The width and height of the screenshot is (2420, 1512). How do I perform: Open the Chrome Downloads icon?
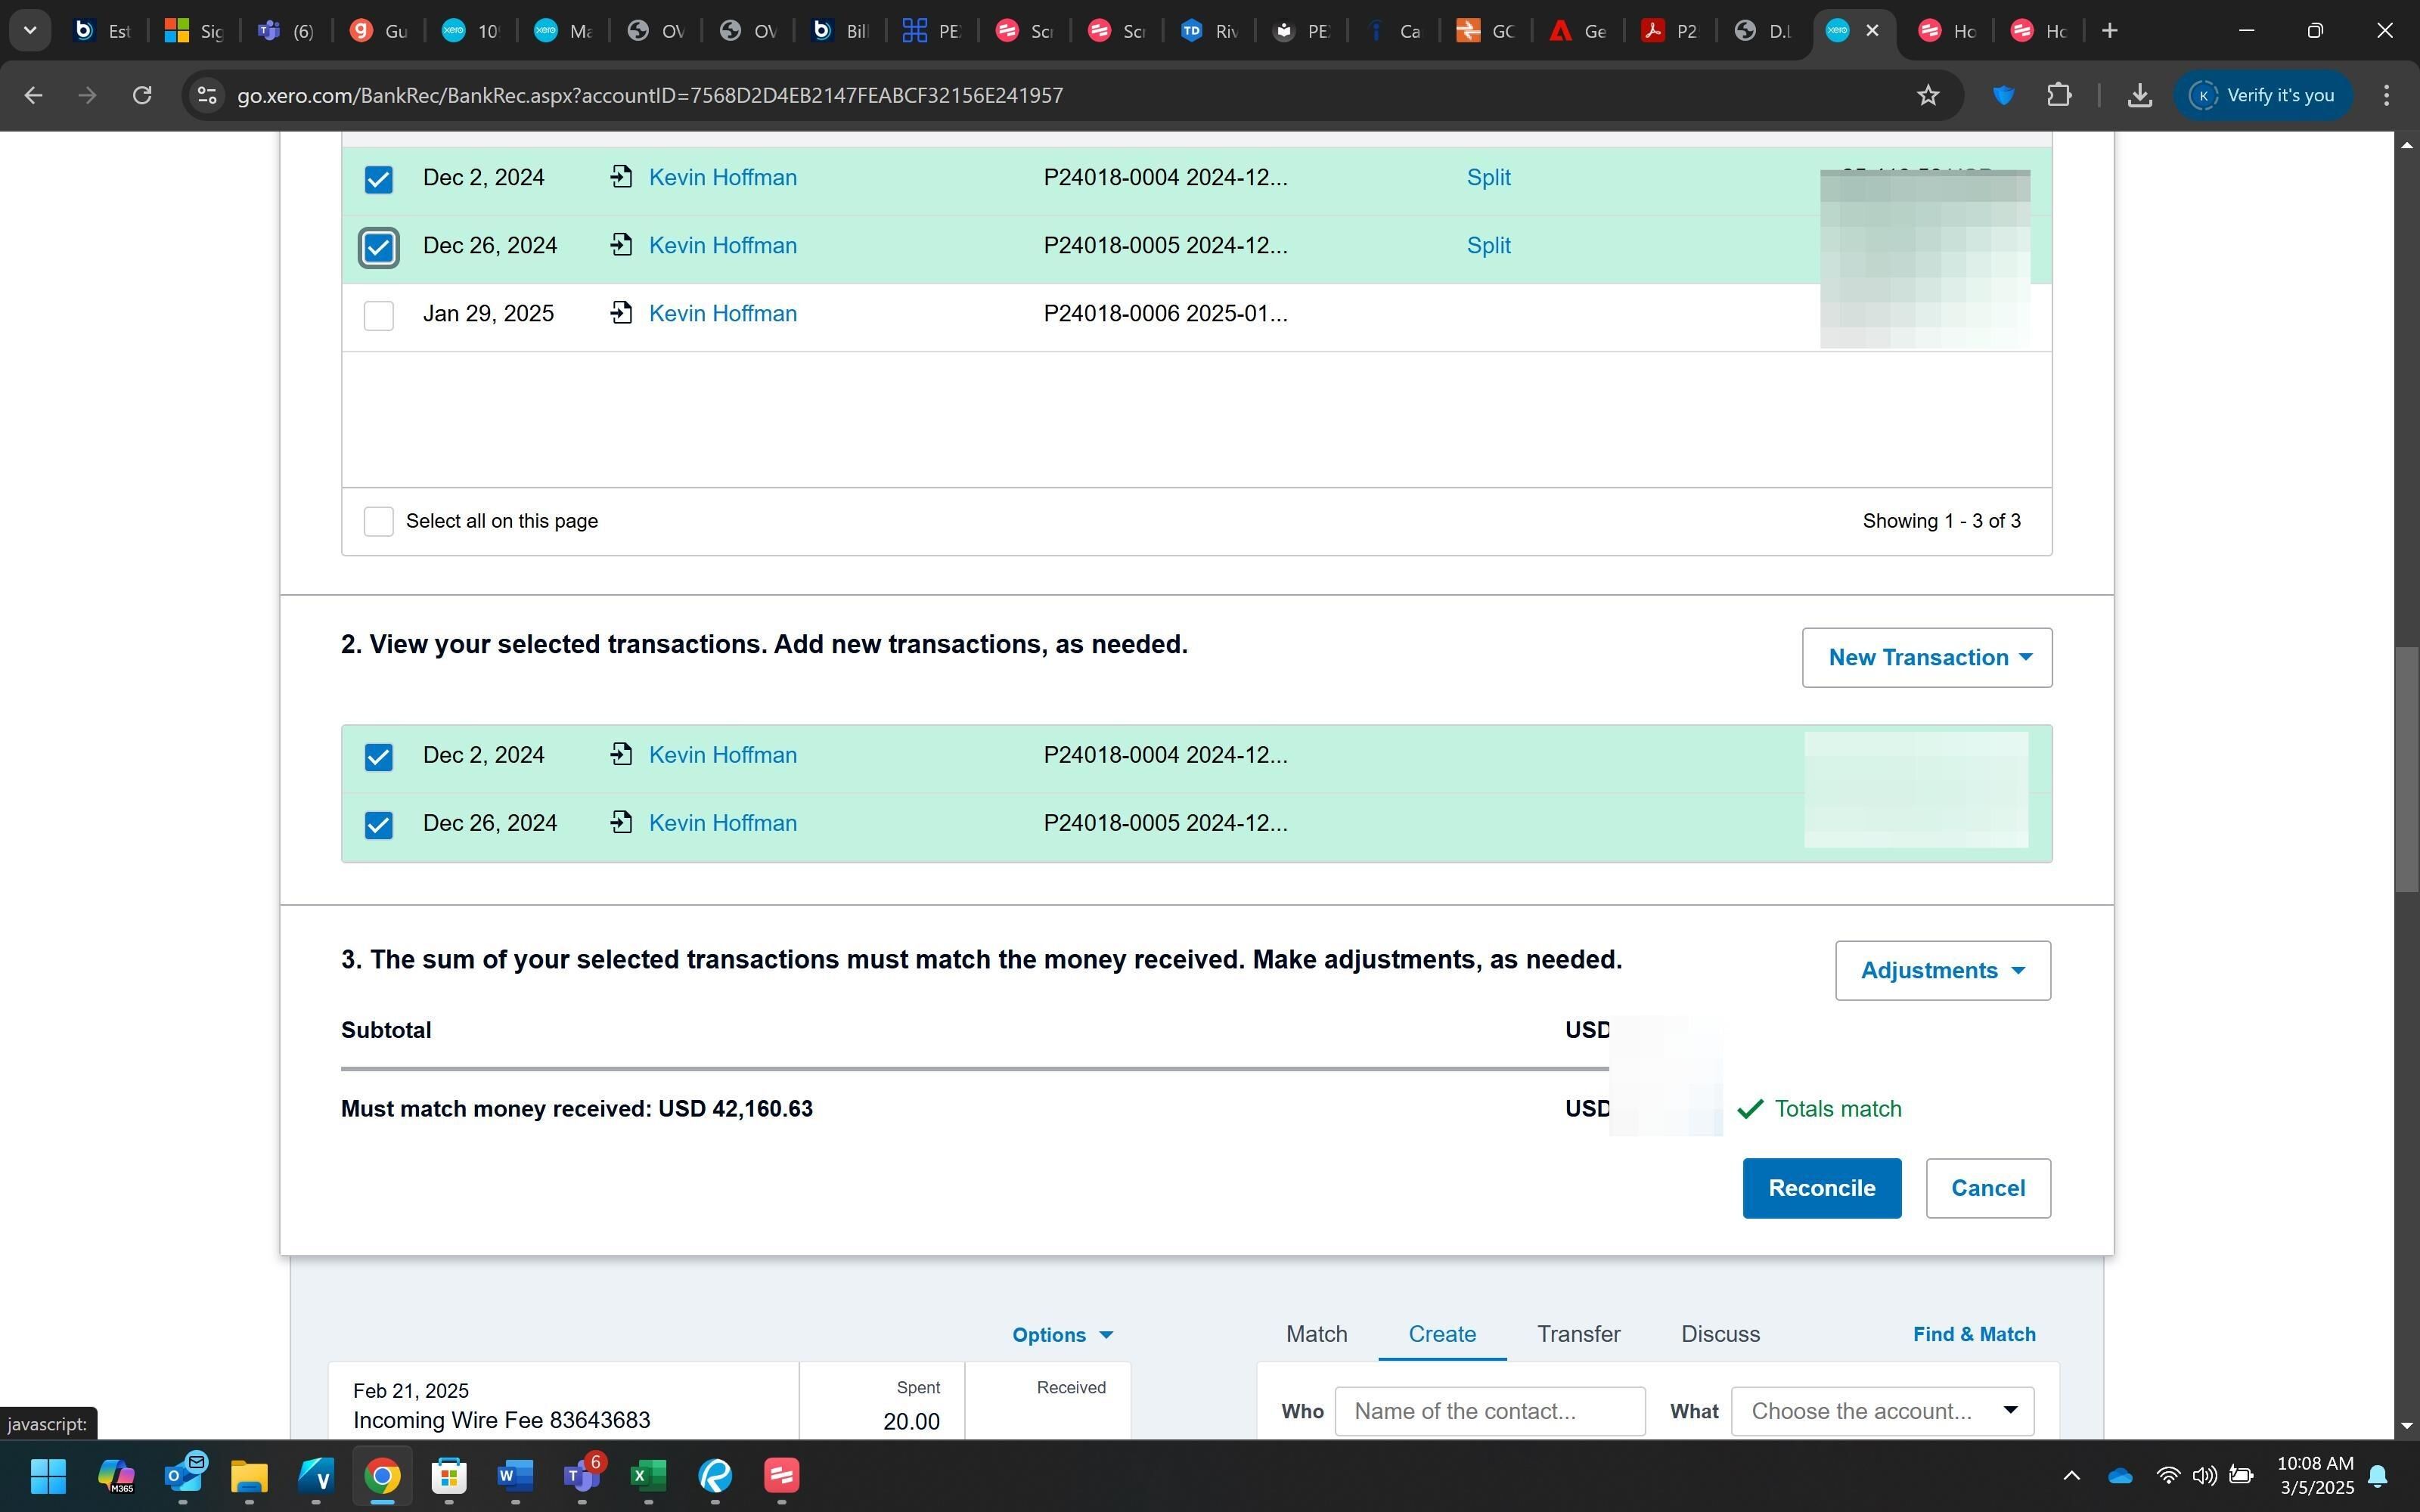[x=2139, y=95]
